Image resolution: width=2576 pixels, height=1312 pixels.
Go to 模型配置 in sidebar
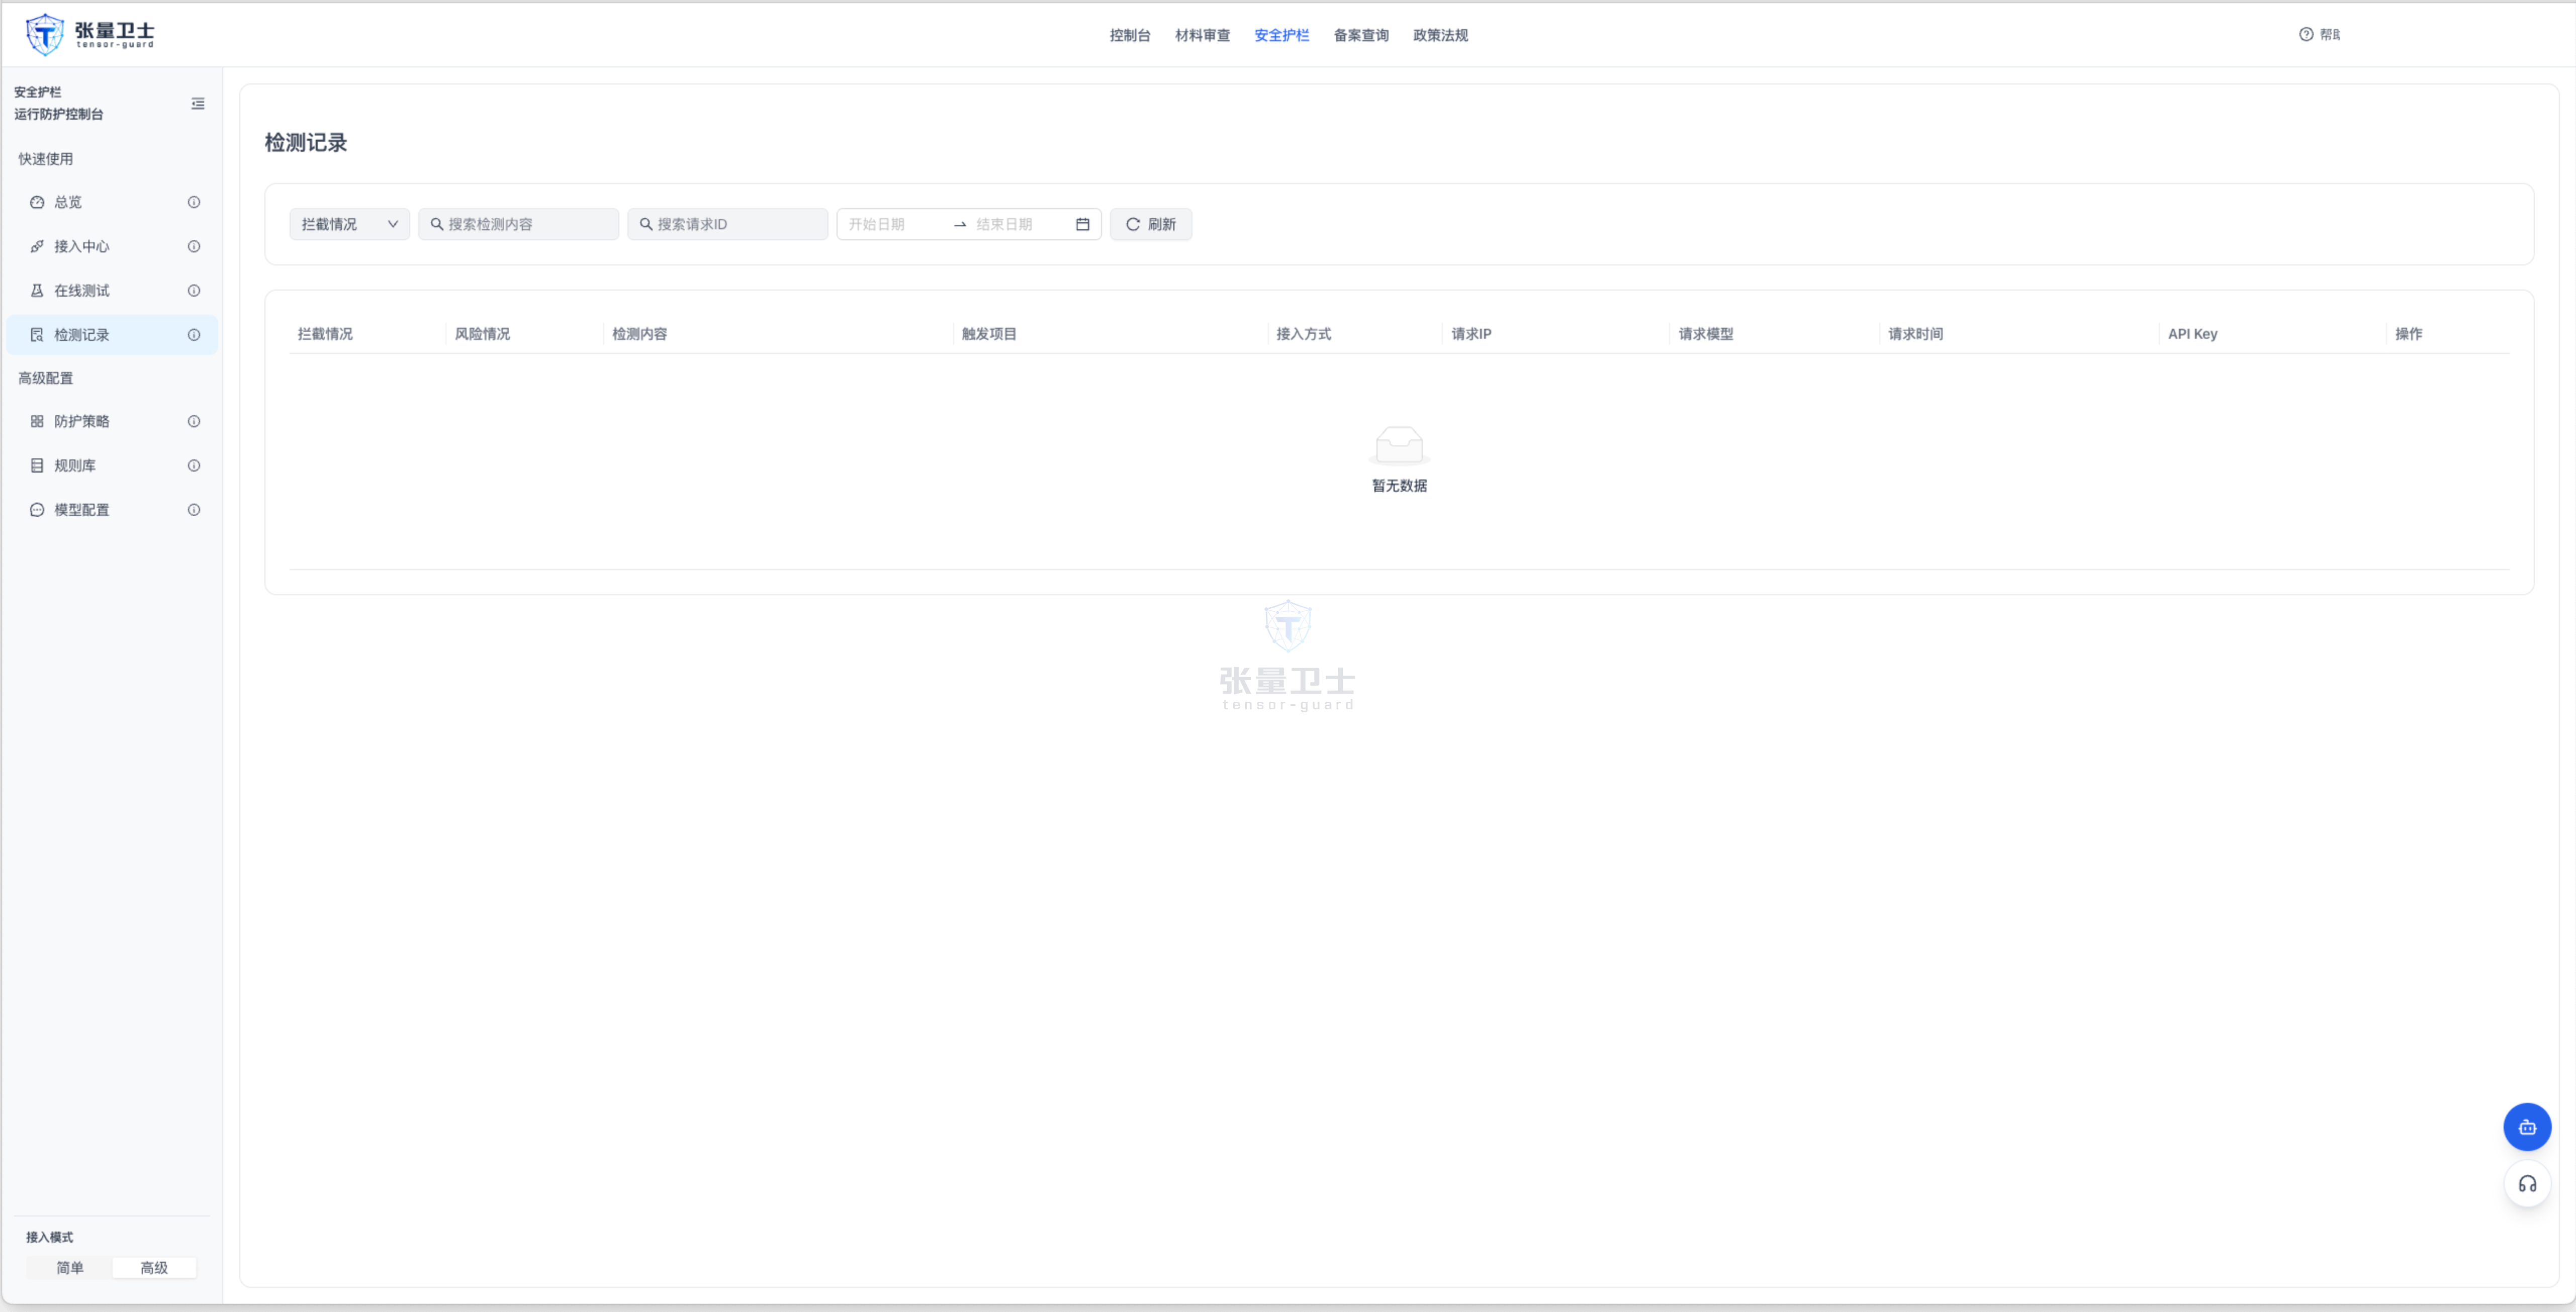[x=112, y=509]
